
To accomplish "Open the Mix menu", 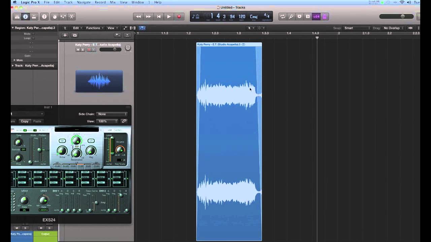I will tap(113, 2).
